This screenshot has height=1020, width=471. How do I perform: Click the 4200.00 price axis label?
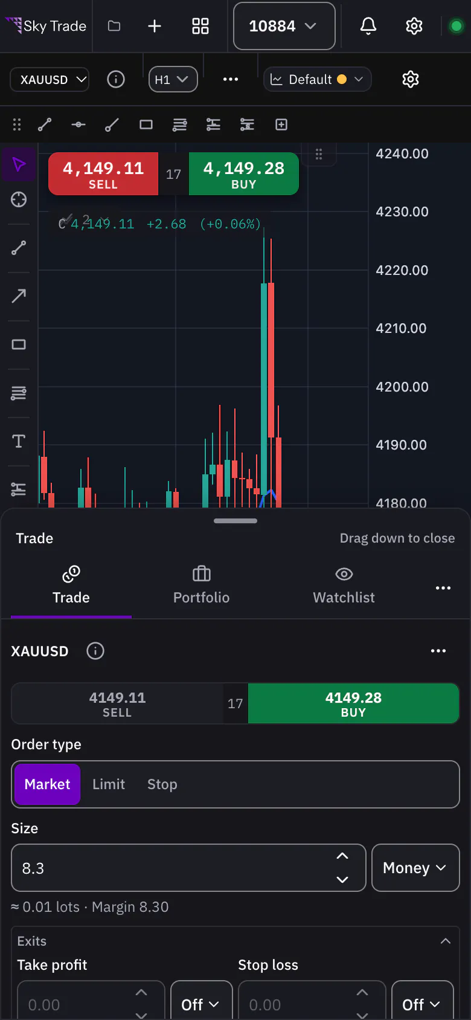tap(401, 387)
